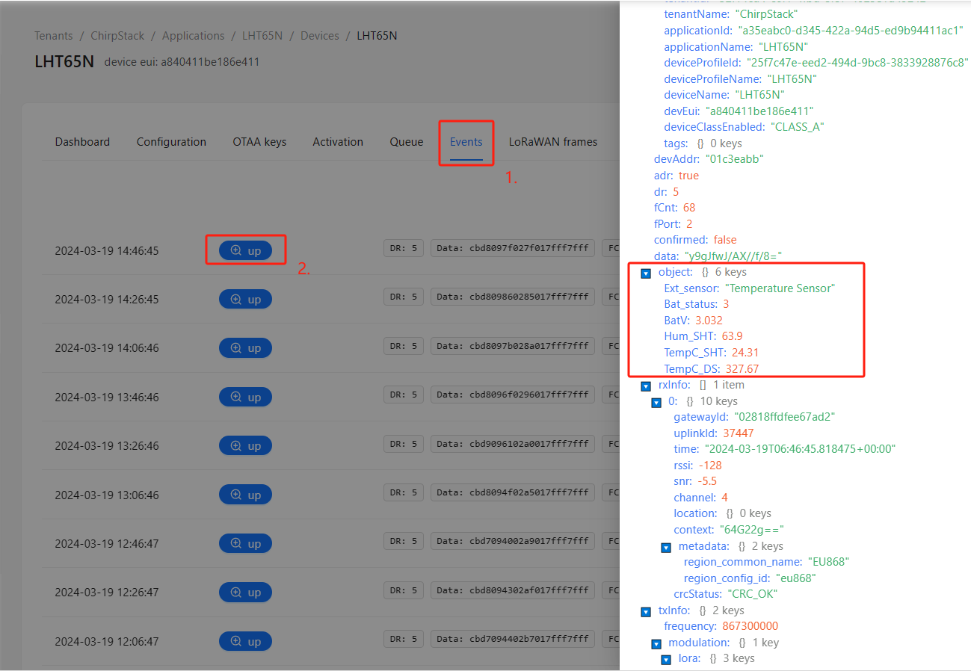Click the Data cbd9096102a0017fff7fff tag
Viewport: 971px width, 671px height.
pos(513,444)
